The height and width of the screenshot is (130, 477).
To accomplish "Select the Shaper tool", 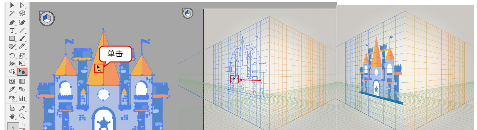I will [12, 46].
